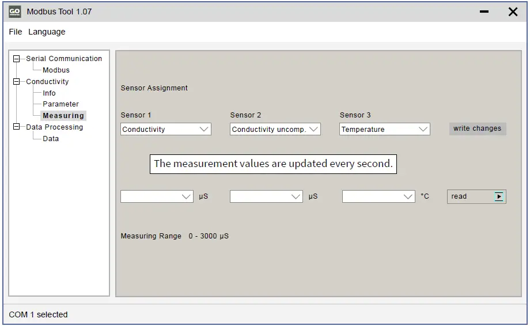The height and width of the screenshot is (326, 530).
Task: Open Sensor 1 Conductivity dropdown
Action: 166,129
